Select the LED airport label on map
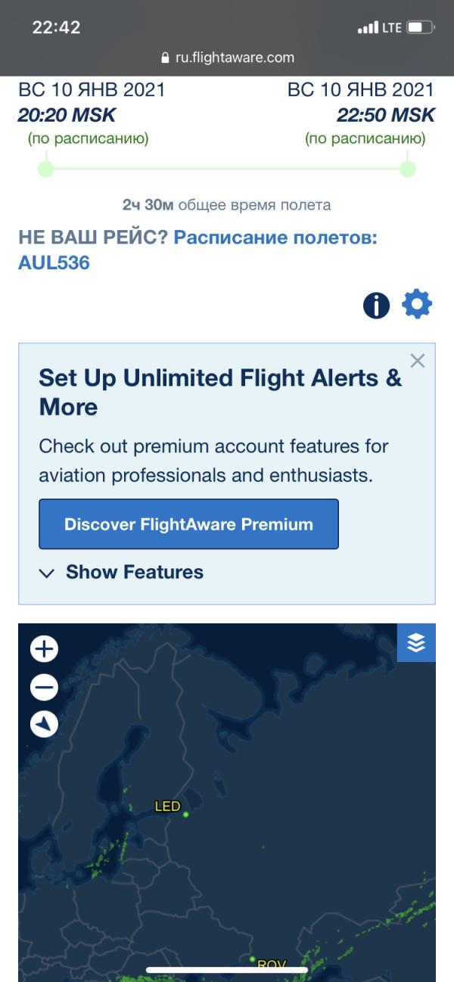454x982 pixels. tap(167, 806)
